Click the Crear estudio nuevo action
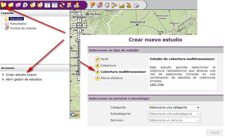 point(21,75)
